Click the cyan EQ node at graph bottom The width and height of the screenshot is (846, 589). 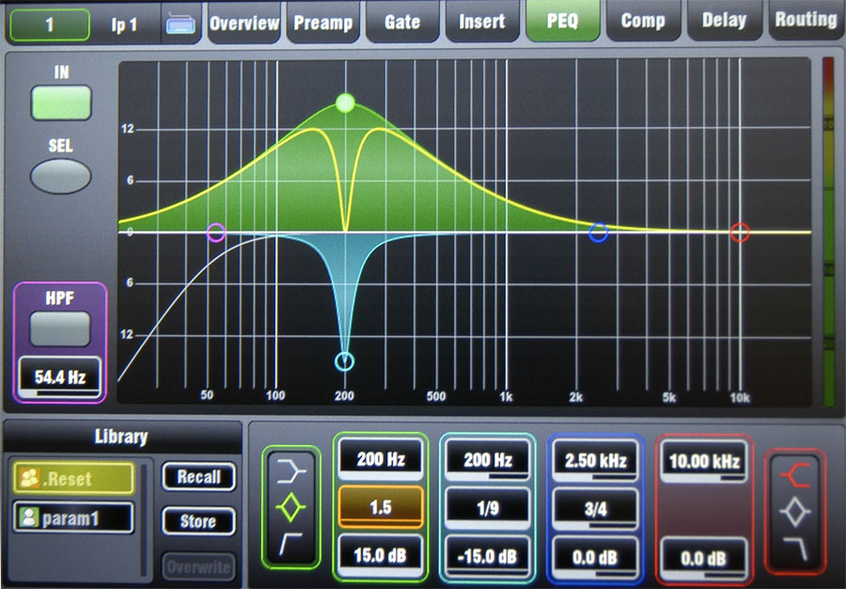click(345, 361)
